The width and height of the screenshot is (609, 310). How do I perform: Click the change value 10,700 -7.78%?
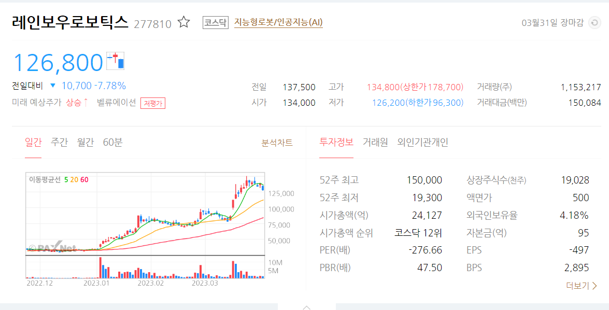94,86
